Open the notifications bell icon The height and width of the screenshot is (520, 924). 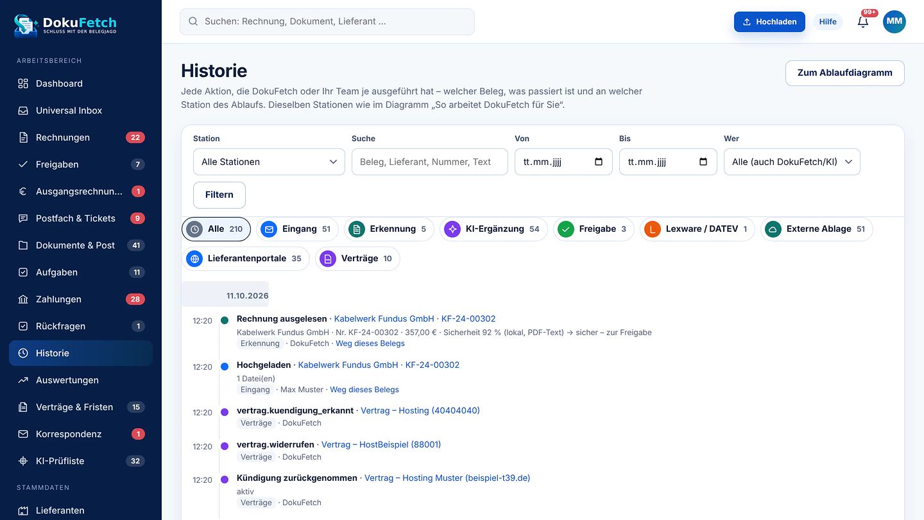863,22
